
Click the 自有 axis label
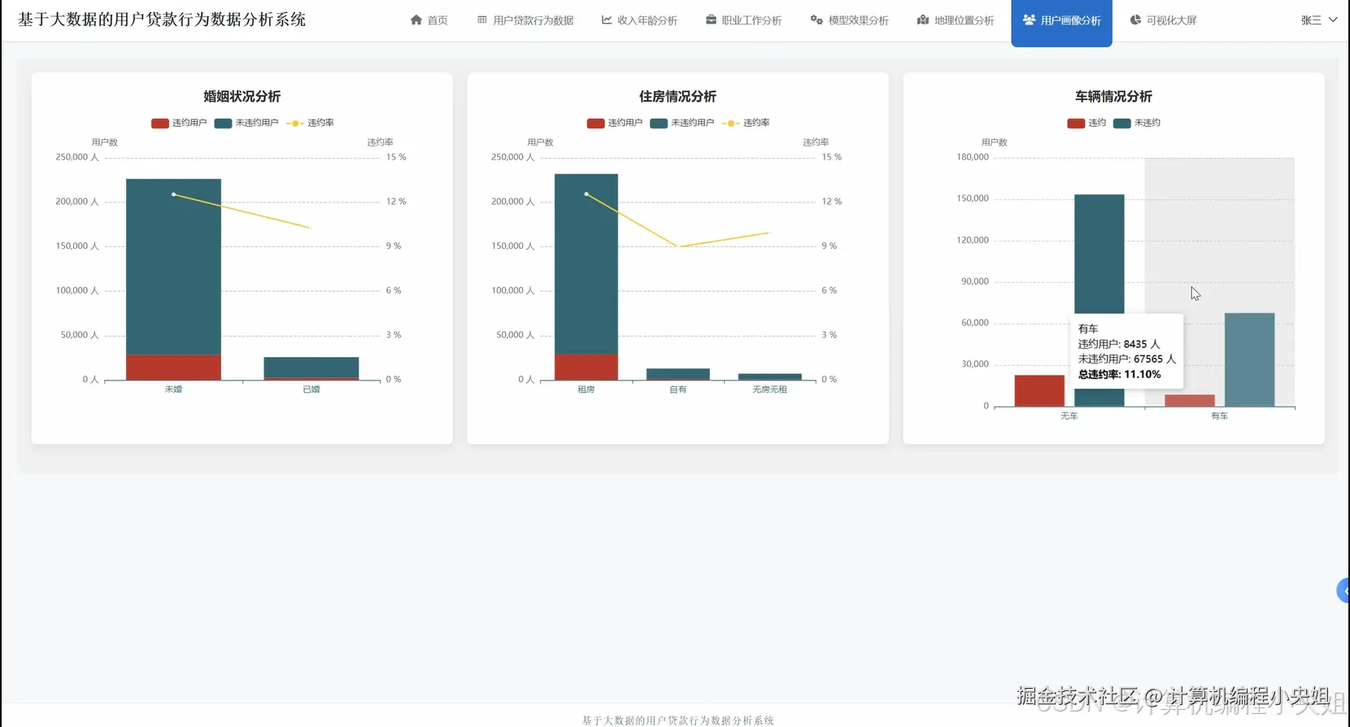click(678, 390)
